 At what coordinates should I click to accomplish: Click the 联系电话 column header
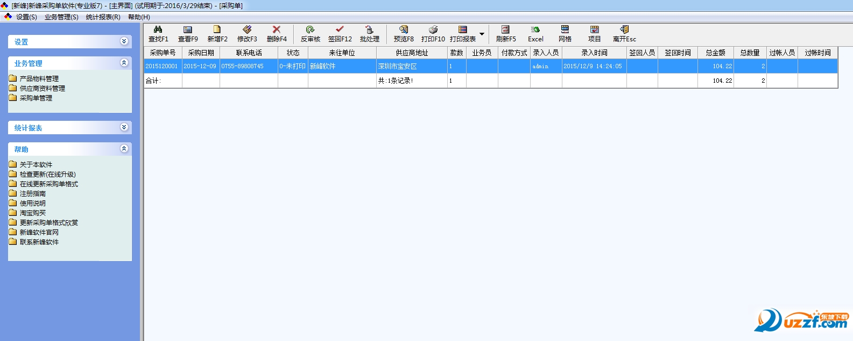point(249,53)
